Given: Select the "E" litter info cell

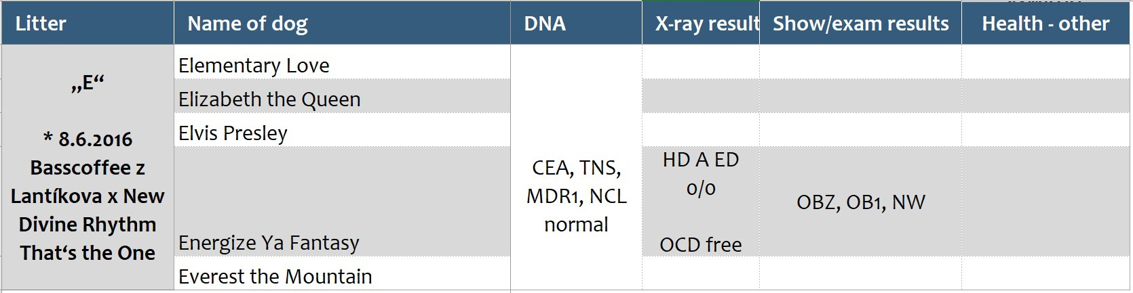Looking at the screenshot, I should click(x=88, y=168).
